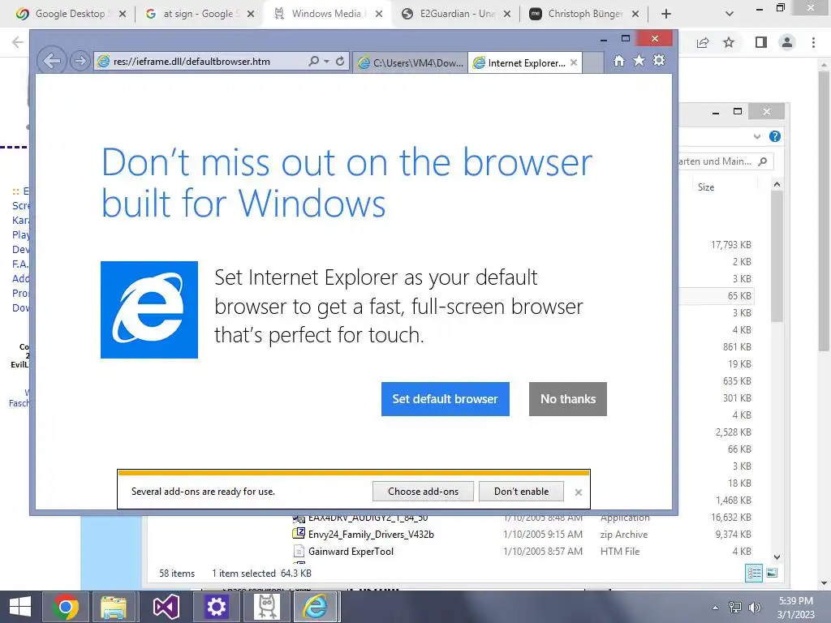Open Visual Studio from the taskbar
Screen dimensions: 831x623
[x=166, y=607]
